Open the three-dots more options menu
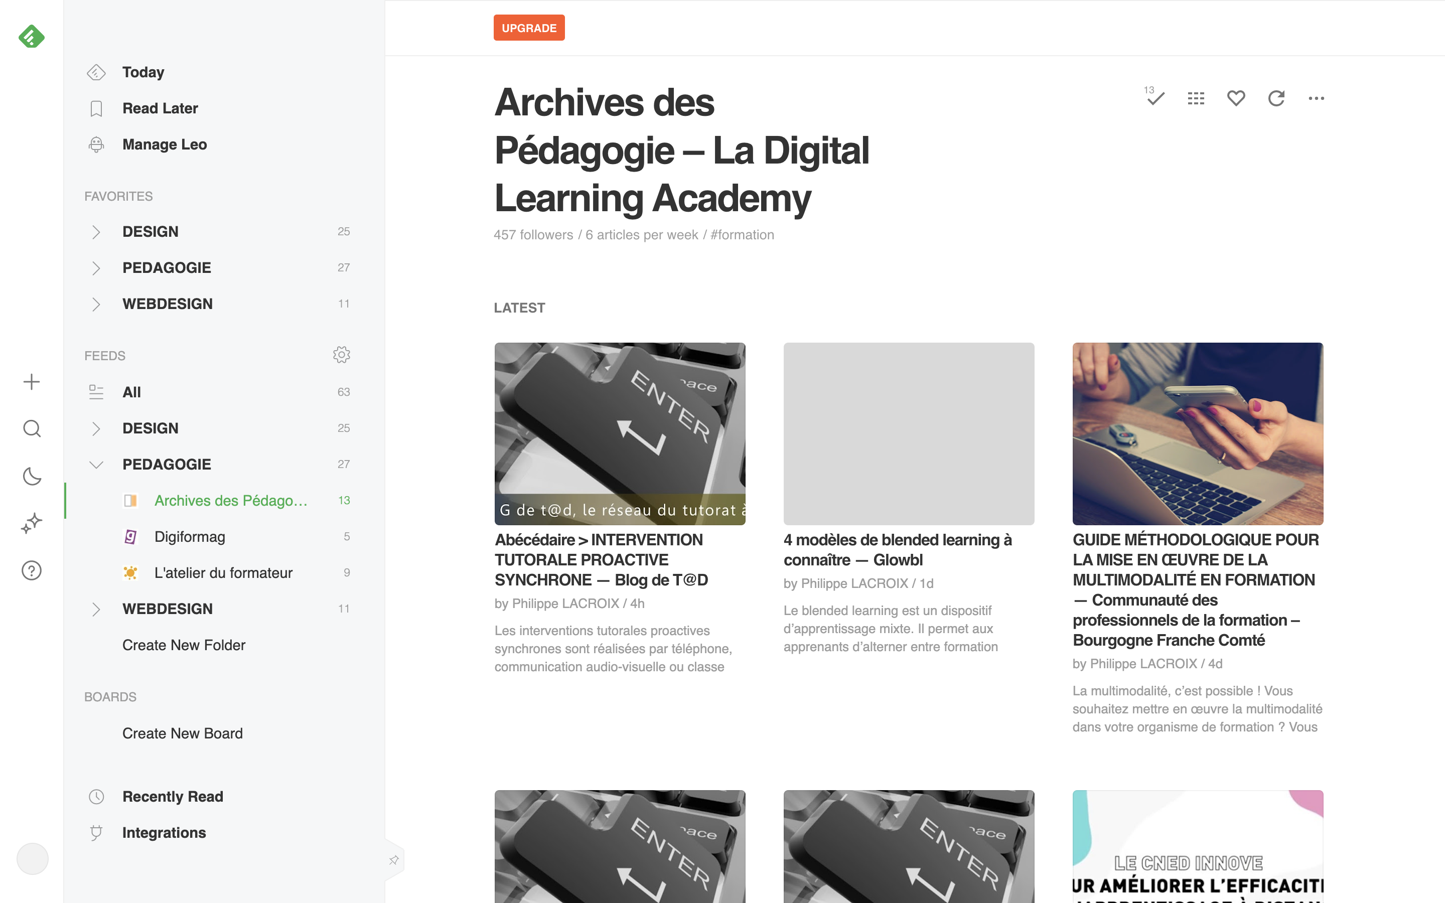 tap(1316, 98)
